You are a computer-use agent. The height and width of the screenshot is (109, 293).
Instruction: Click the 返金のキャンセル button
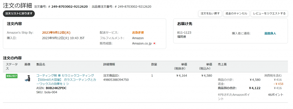(x=236, y=14)
